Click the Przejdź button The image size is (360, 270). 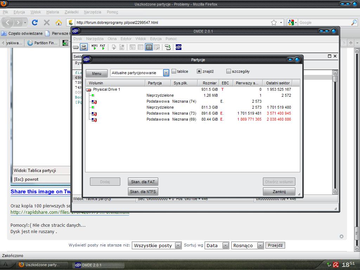(x=275, y=245)
